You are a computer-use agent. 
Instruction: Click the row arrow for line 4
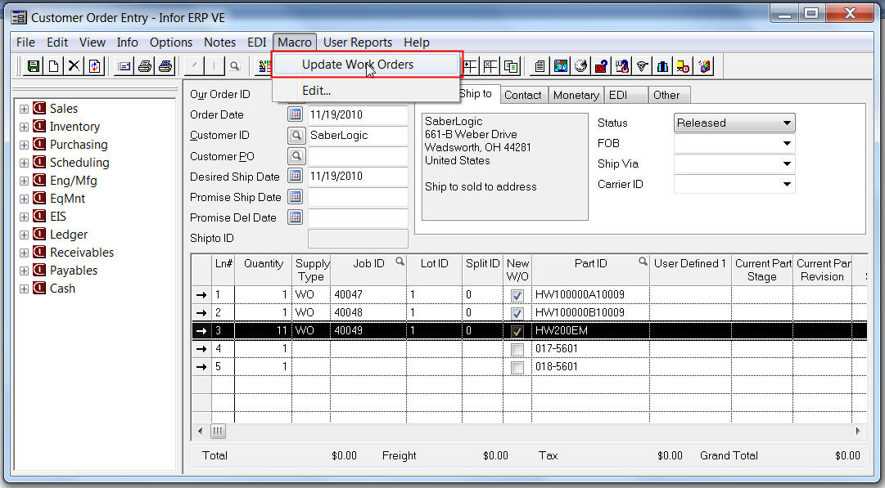201,349
